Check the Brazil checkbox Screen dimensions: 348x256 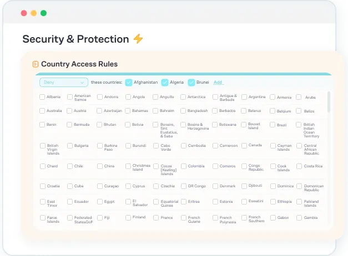point(273,125)
